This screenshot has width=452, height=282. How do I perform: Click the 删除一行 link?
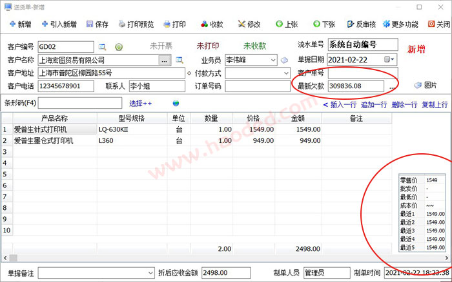pos(404,105)
